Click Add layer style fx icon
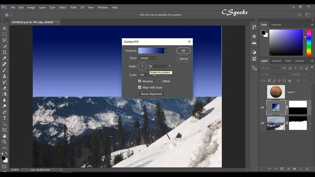 (x=276, y=169)
